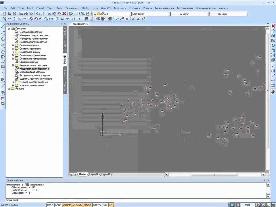Viewport: 276px width, 207px height.
Task: Select the Менеджер кодов геоточек item
Action: [x=34, y=35]
